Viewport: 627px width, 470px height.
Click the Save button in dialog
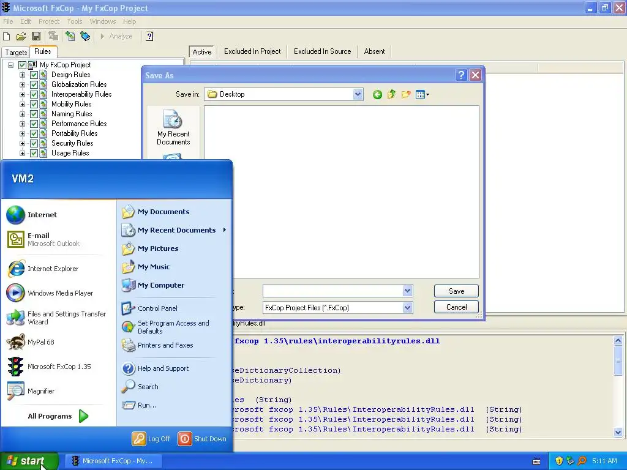pyautogui.click(x=456, y=291)
